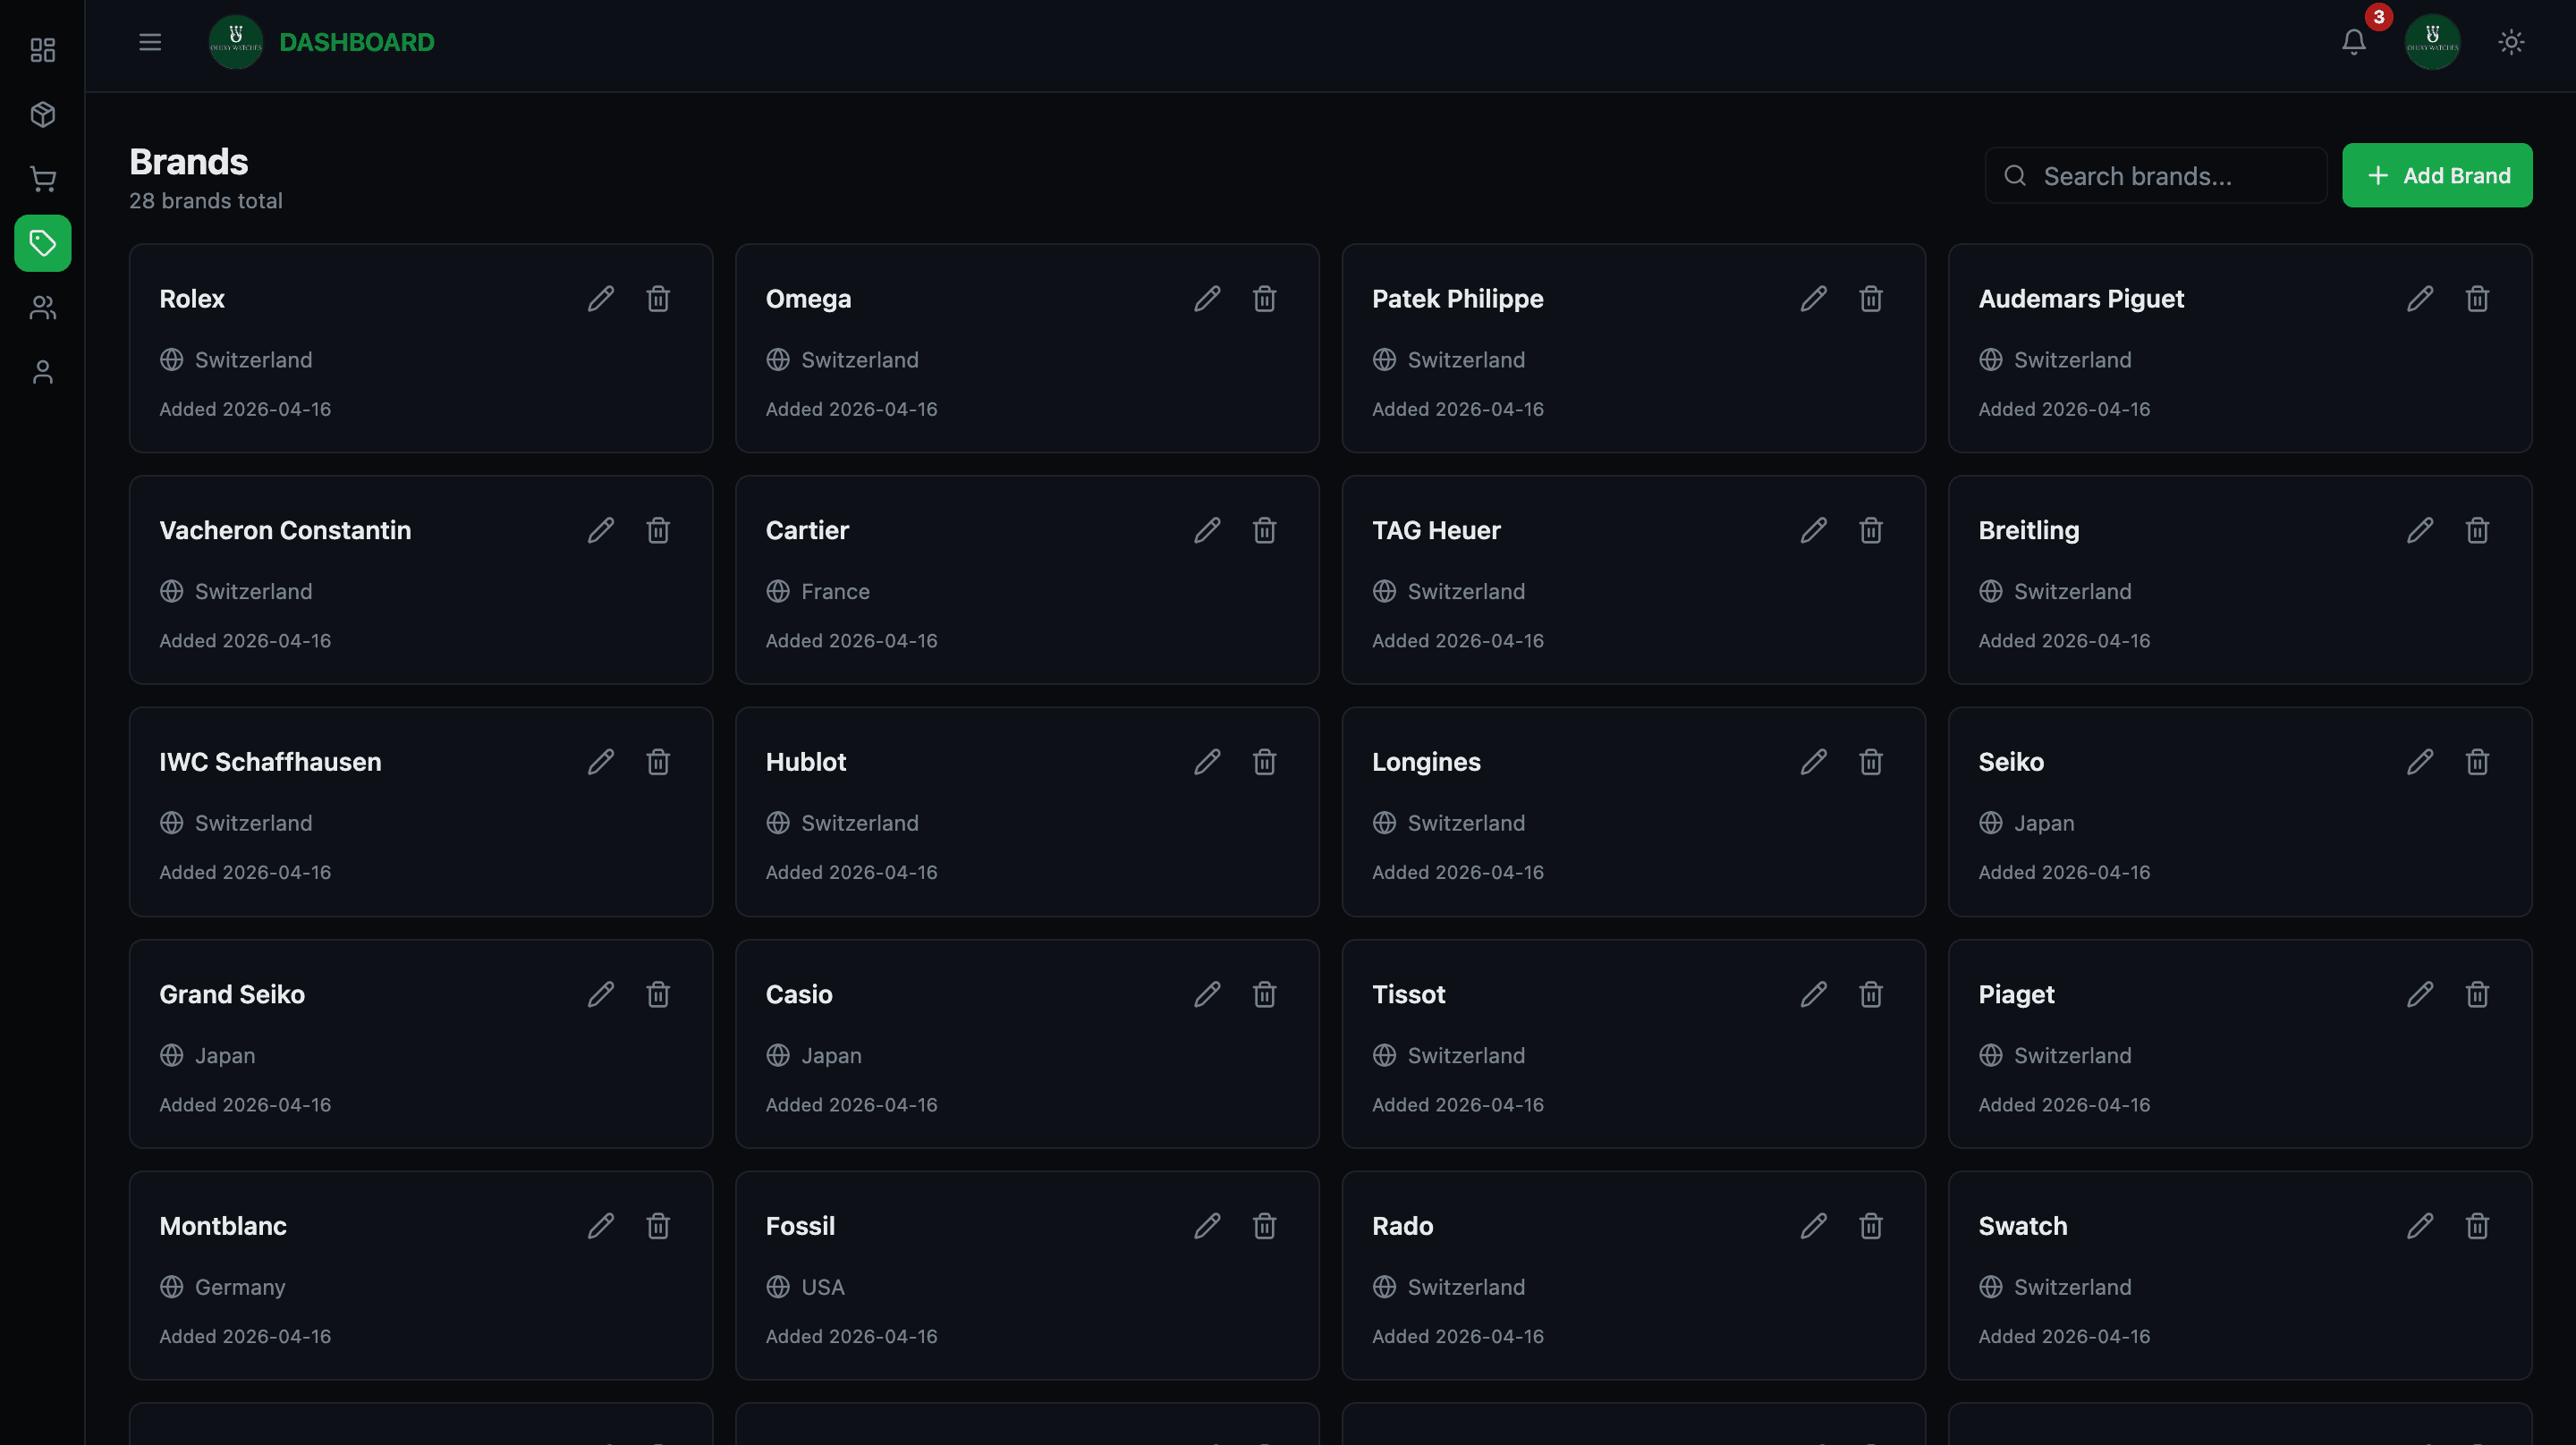Viewport: 2576px width, 1445px height.
Task: Edit the Seiko brand entry
Action: [2420, 761]
